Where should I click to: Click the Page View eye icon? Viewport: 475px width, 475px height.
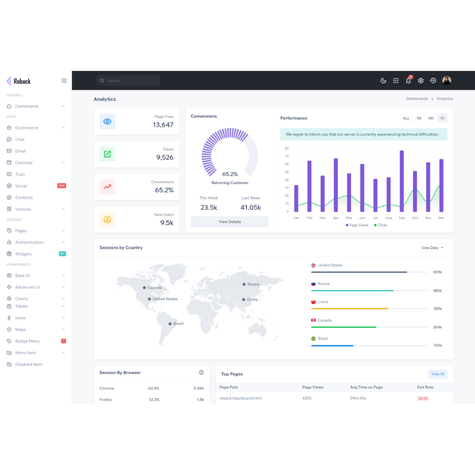coord(107,122)
